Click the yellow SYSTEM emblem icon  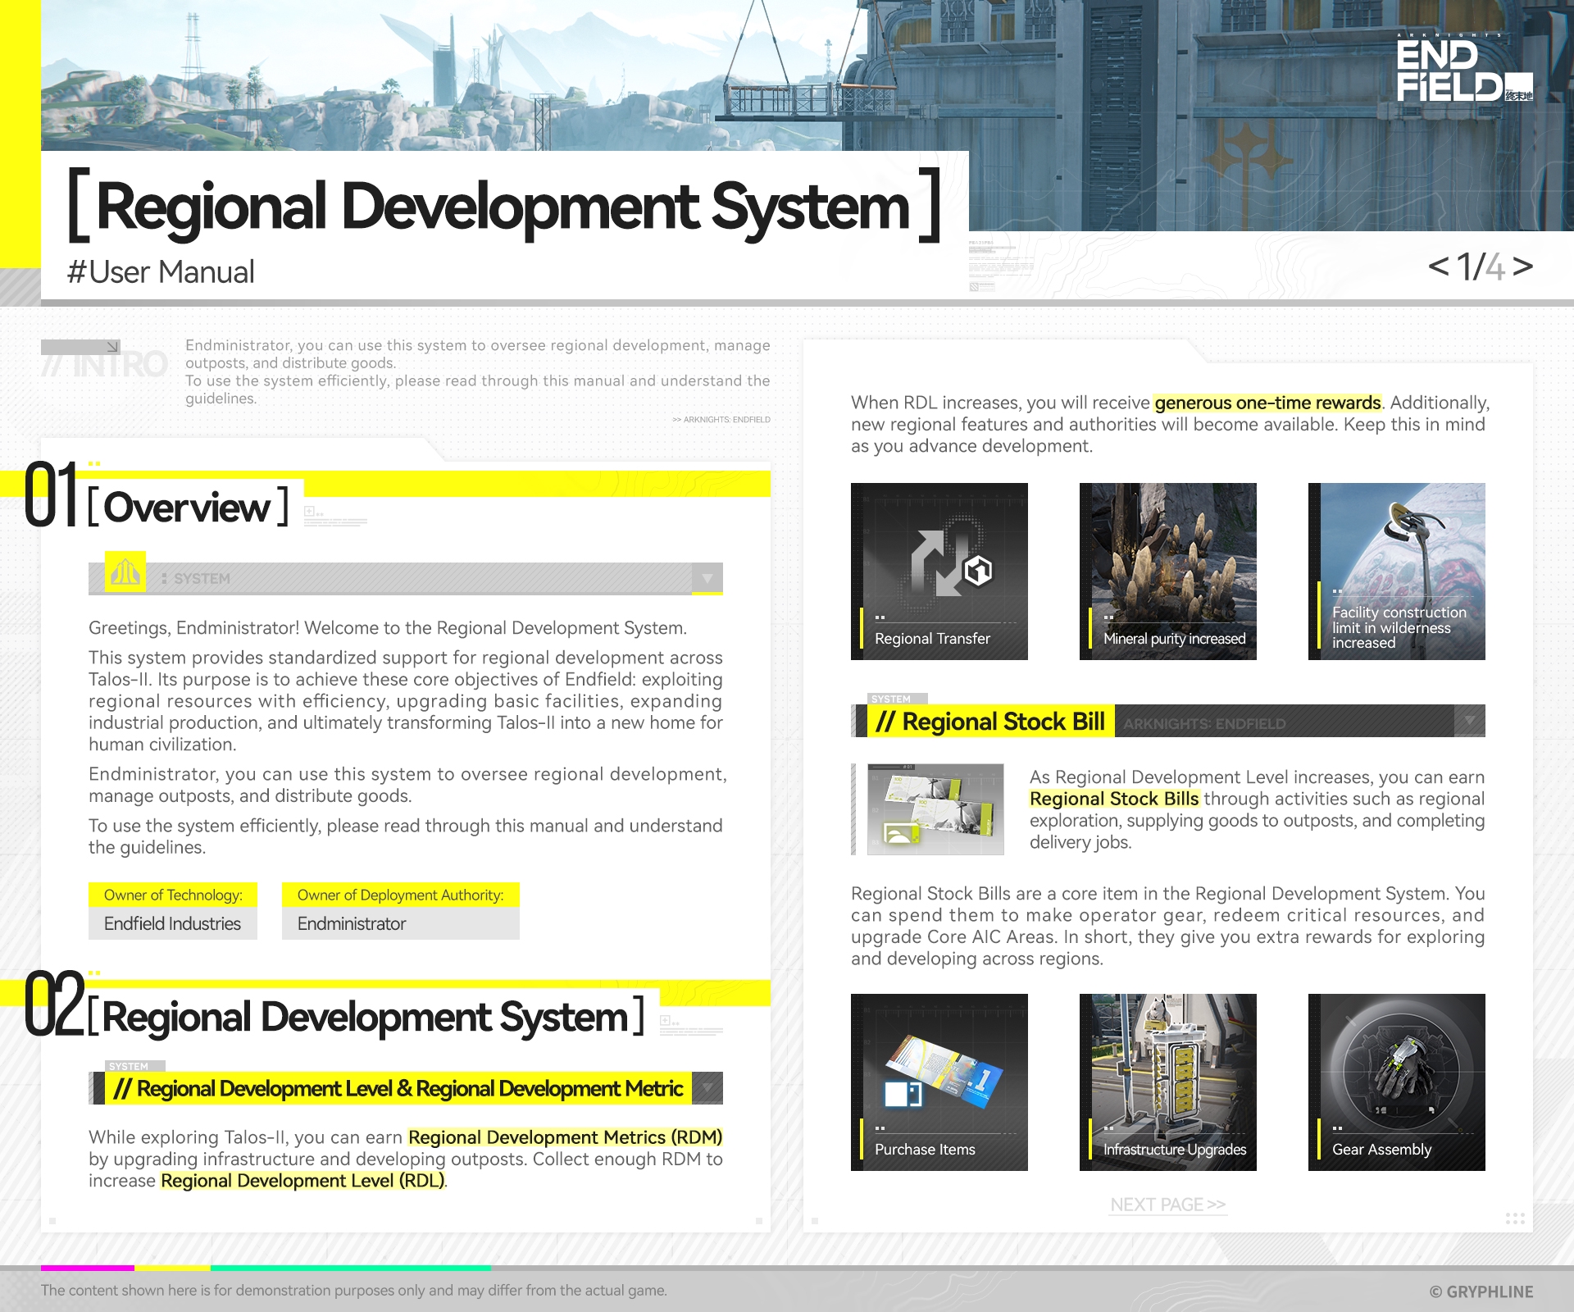pos(125,572)
